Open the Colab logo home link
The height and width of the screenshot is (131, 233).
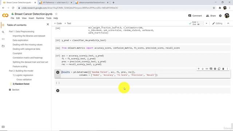(5, 15)
